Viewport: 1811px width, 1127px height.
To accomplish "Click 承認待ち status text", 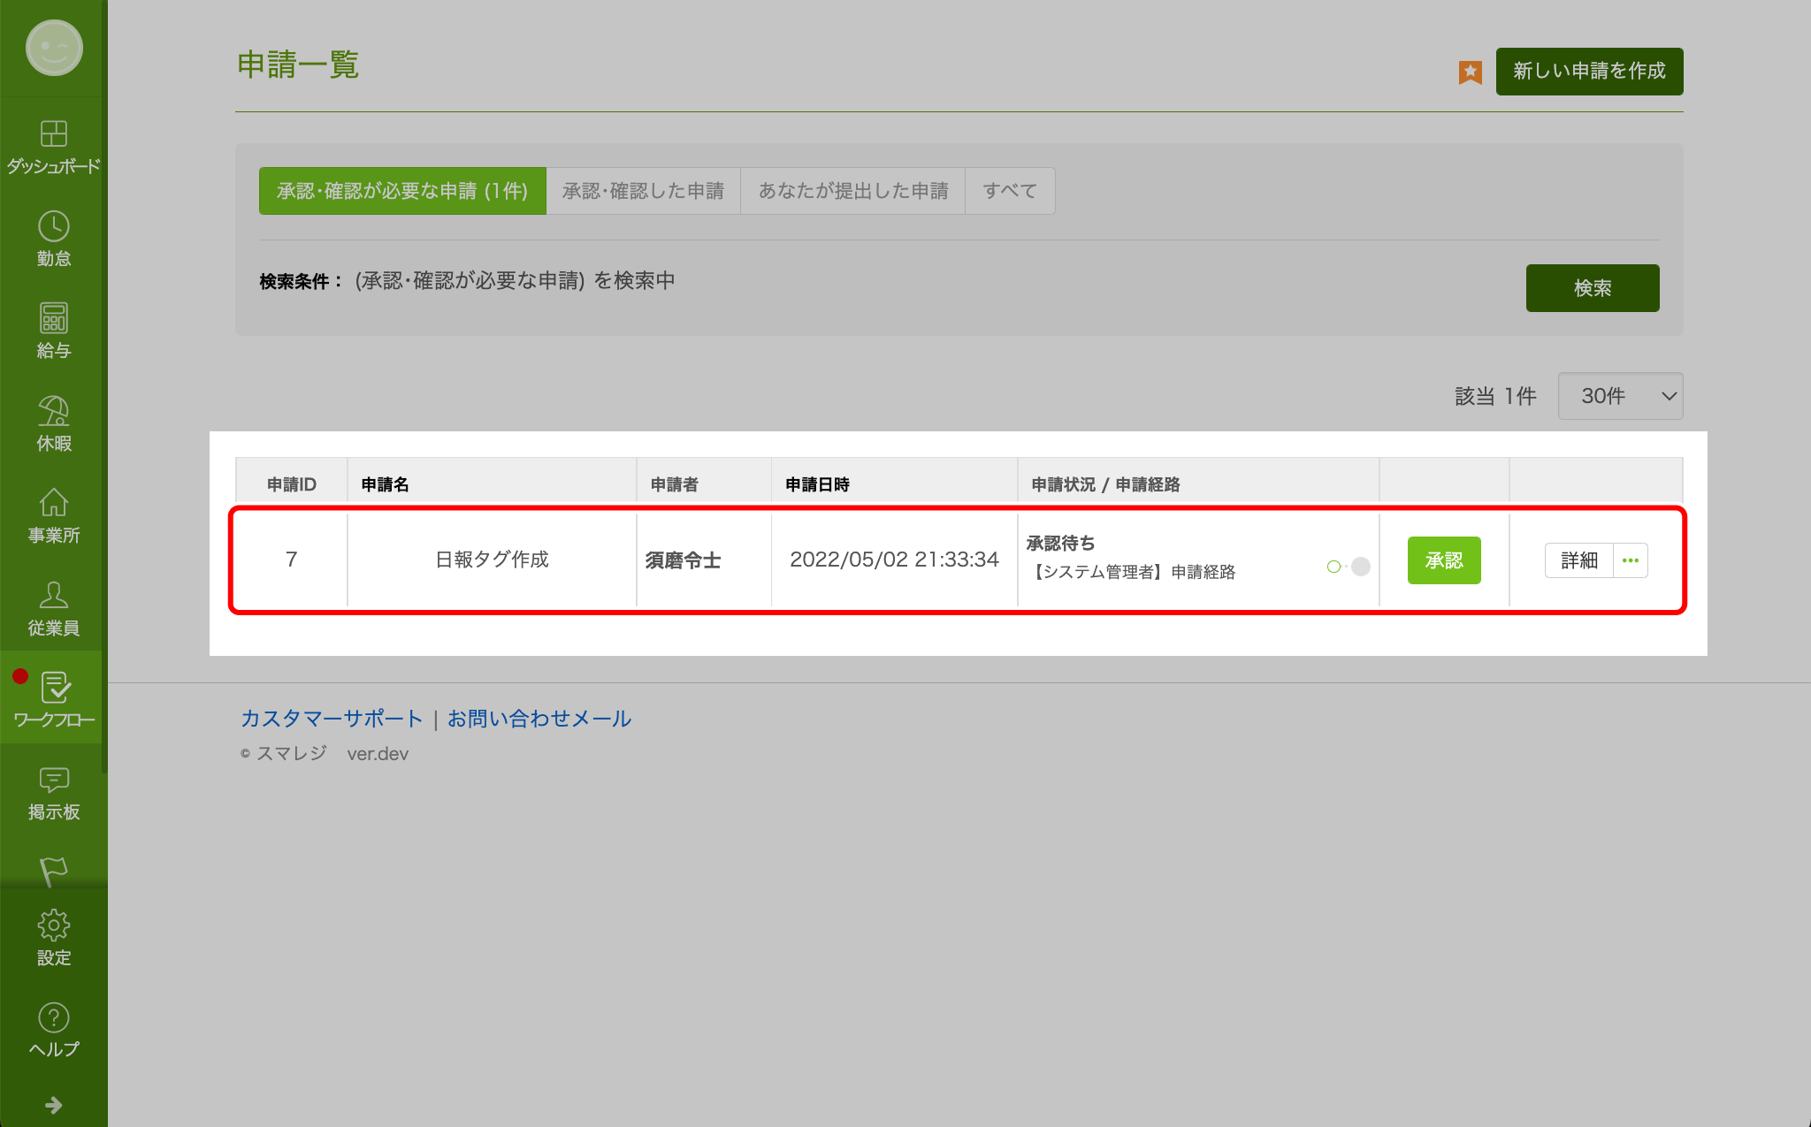I will click(x=1060, y=543).
